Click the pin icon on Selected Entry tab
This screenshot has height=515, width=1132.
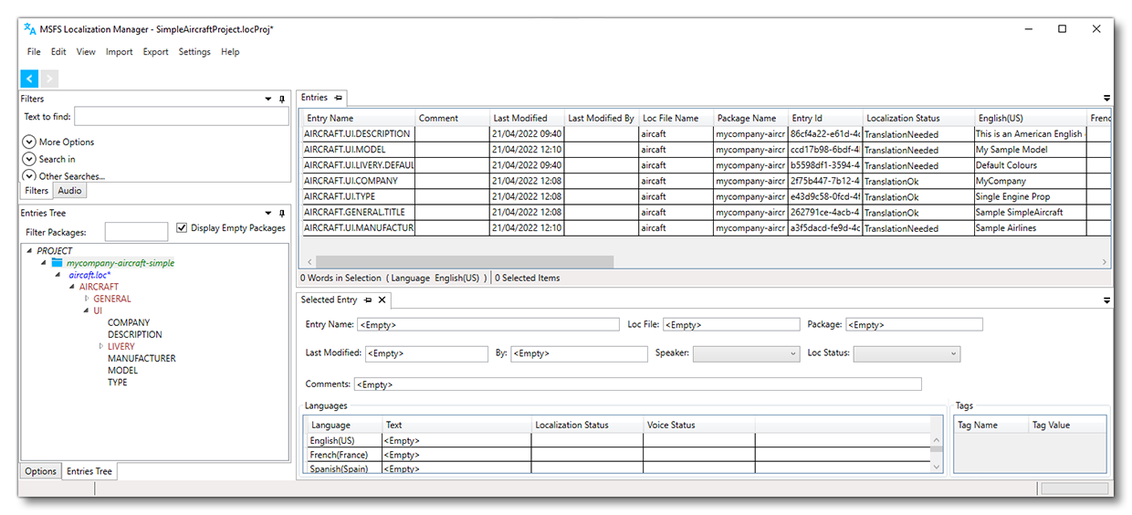368,300
